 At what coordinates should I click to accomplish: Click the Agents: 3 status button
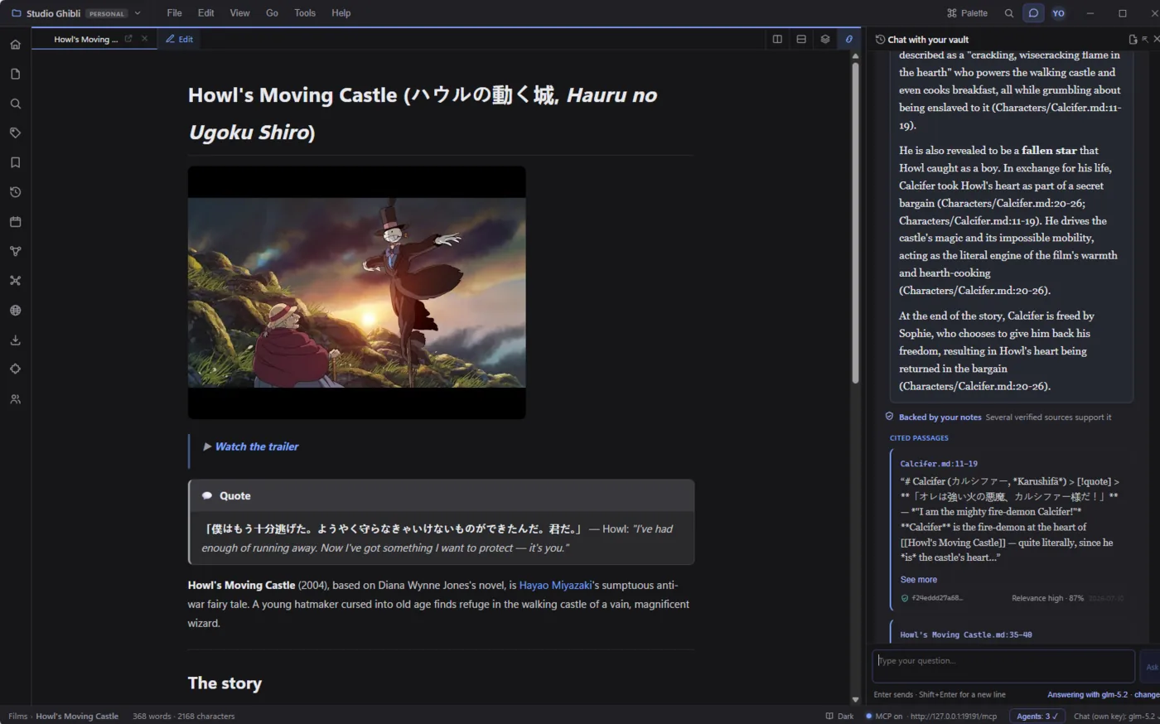(x=1037, y=717)
